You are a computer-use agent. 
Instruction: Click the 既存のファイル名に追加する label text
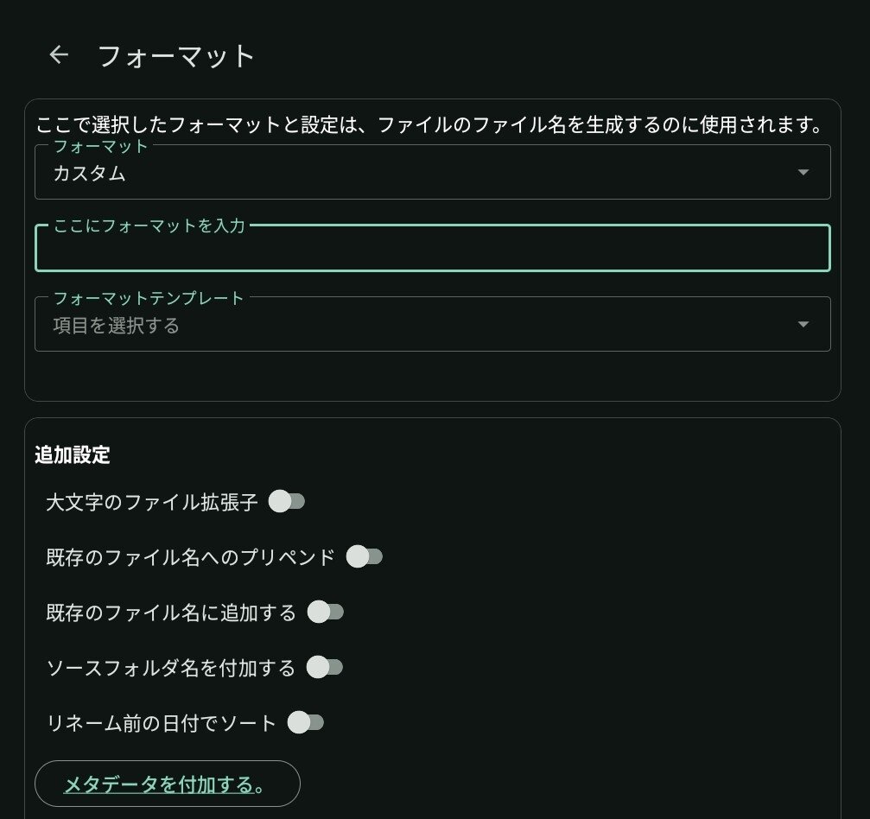(171, 613)
